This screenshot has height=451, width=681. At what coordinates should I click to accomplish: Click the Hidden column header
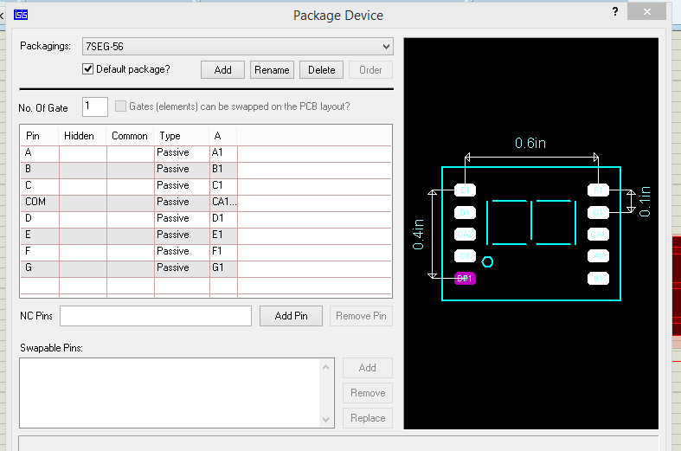[80, 136]
